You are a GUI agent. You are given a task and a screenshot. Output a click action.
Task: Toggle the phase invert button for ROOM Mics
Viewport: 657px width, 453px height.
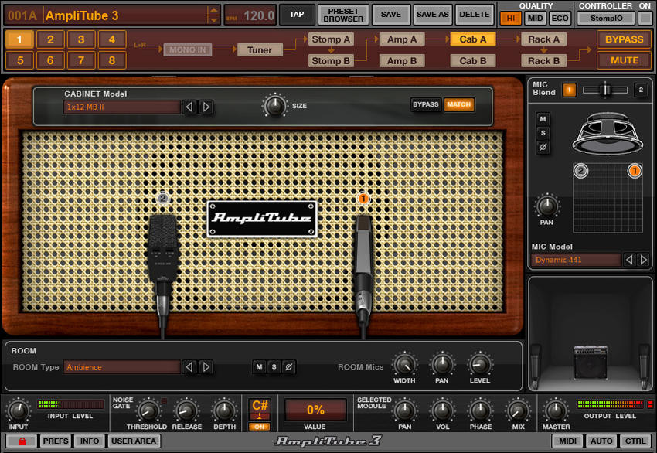[x=288, y=367]
